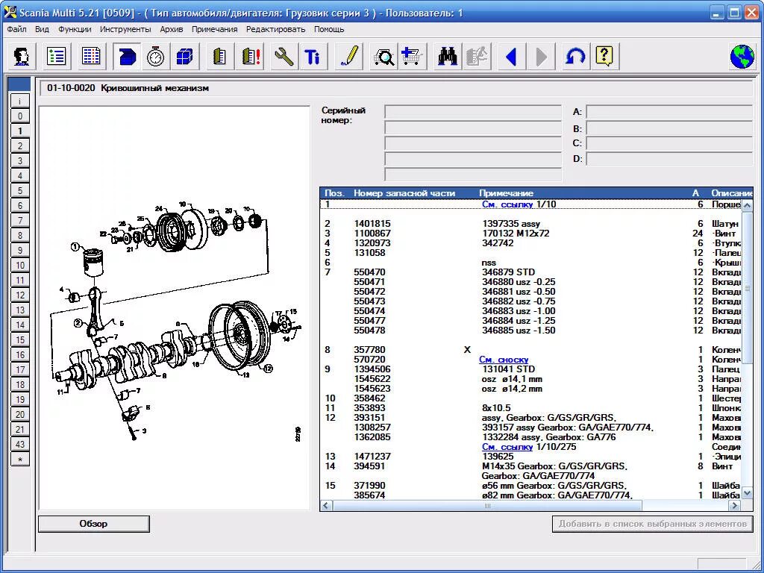Open the Редактировать menu

pyautogui.click(x=276, y=29)
